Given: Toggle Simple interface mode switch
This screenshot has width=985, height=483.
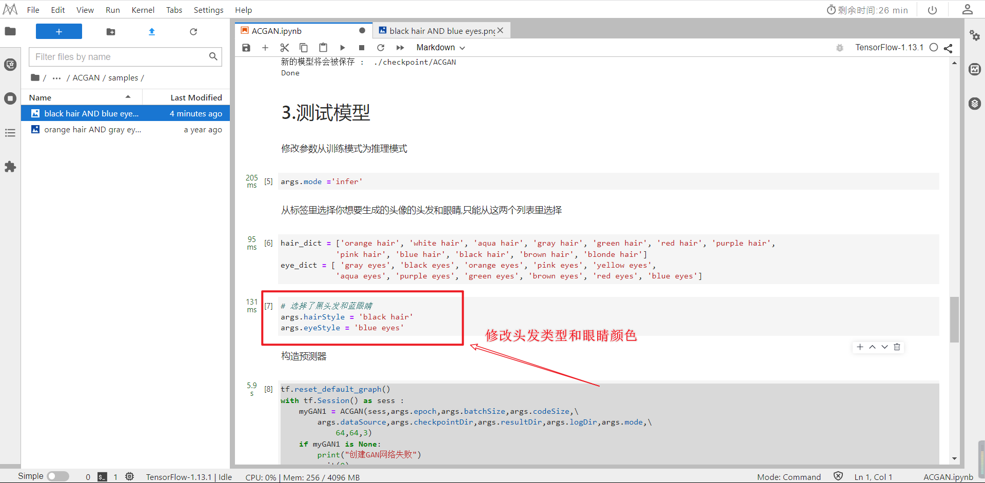Looking at the screenshot, I should (x=58, y=476).
